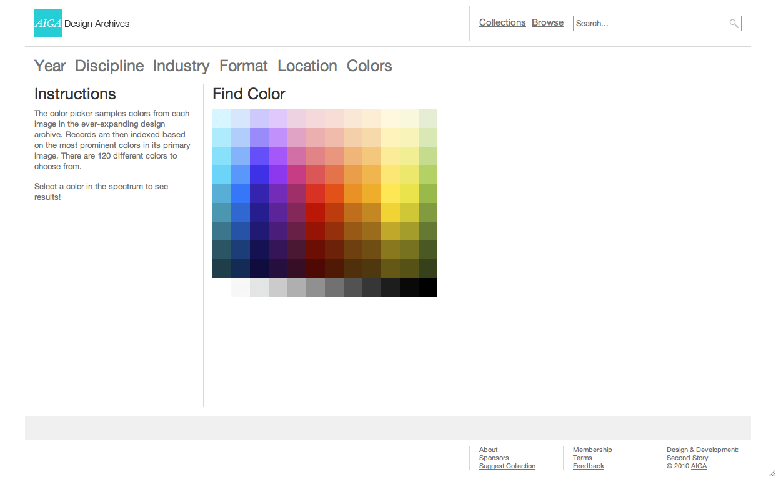The height and width of the screenshot is (477, 776).
Task: Grab the resize handle at window corner
Action: [772, 473]
